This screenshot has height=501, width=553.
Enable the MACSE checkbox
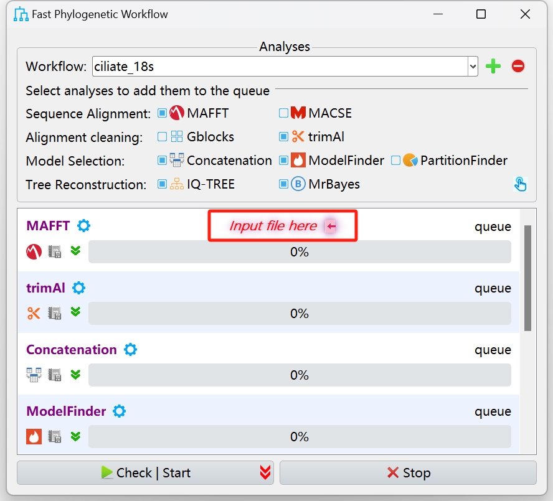(283, 113)
